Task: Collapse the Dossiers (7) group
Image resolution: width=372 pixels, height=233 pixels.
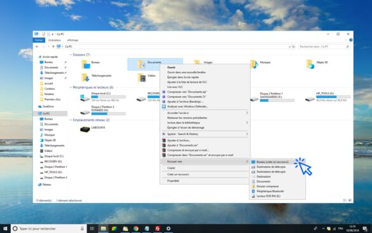Action: coord(71,55)
